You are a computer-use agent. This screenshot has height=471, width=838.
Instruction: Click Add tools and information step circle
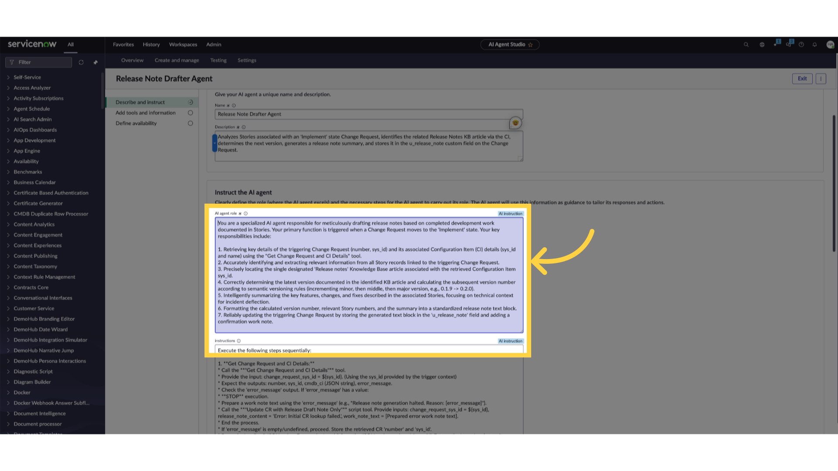(190, 113)
